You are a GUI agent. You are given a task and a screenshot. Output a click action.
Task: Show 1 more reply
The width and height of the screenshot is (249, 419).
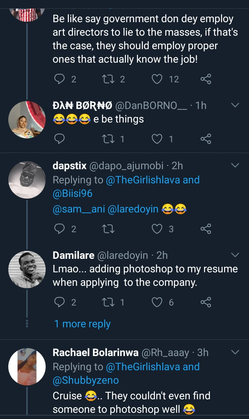pos(82,324)
